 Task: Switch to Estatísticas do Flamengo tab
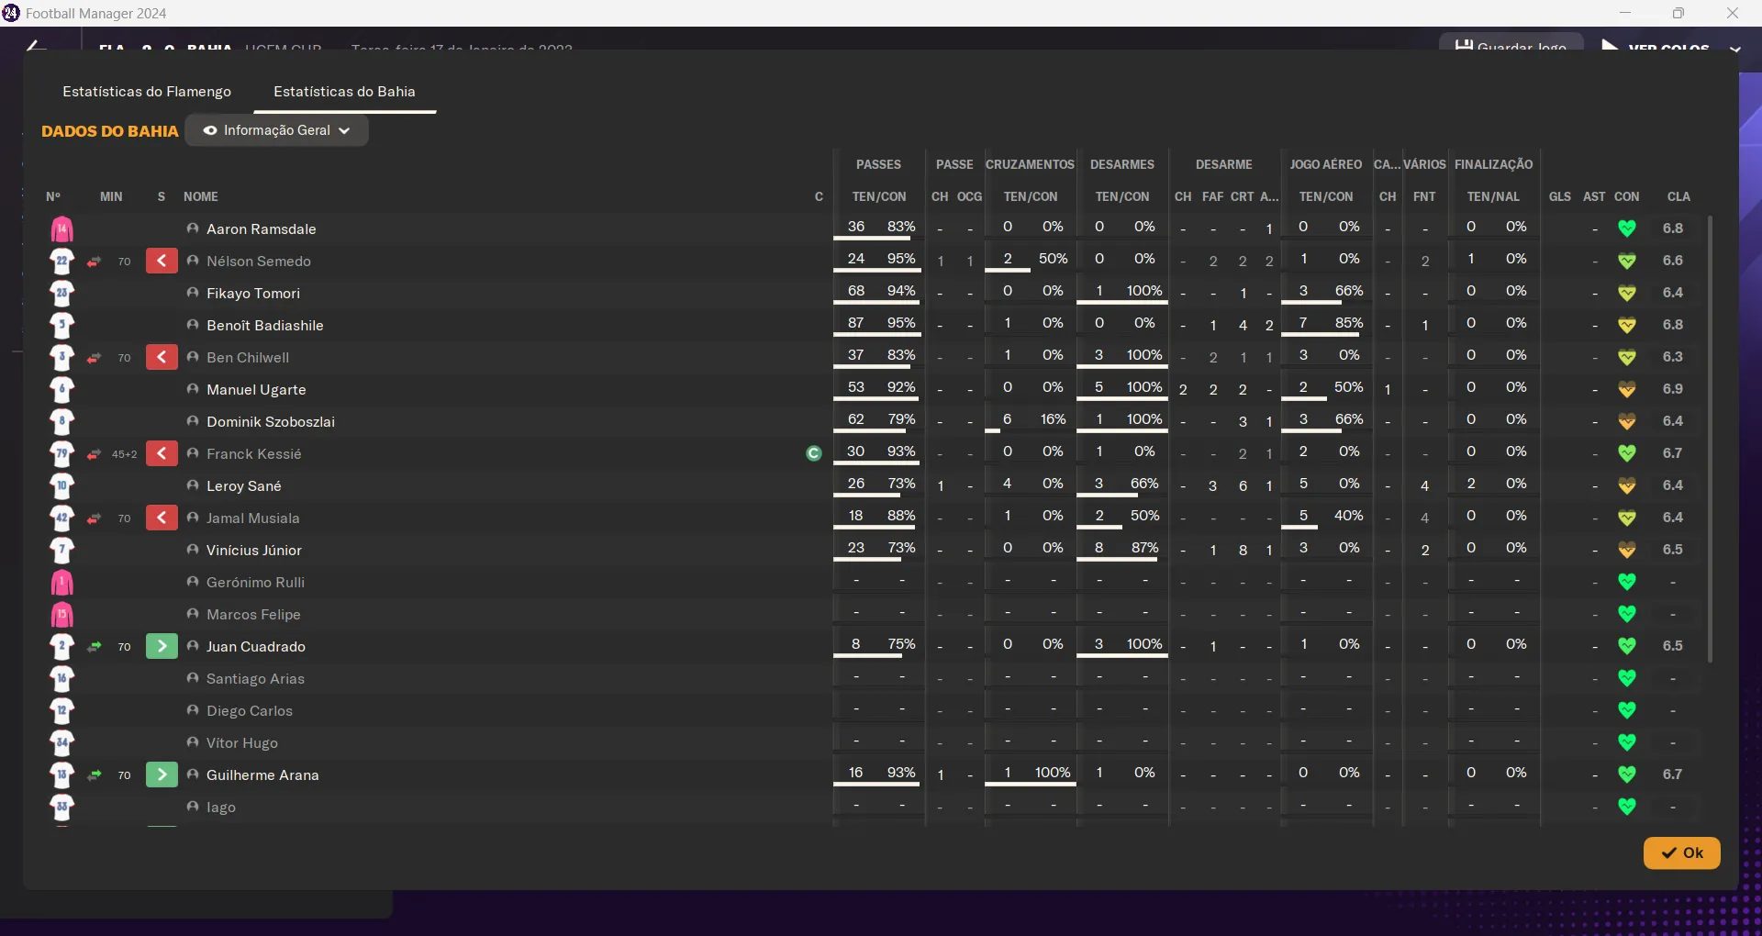[x=147, y=92]
